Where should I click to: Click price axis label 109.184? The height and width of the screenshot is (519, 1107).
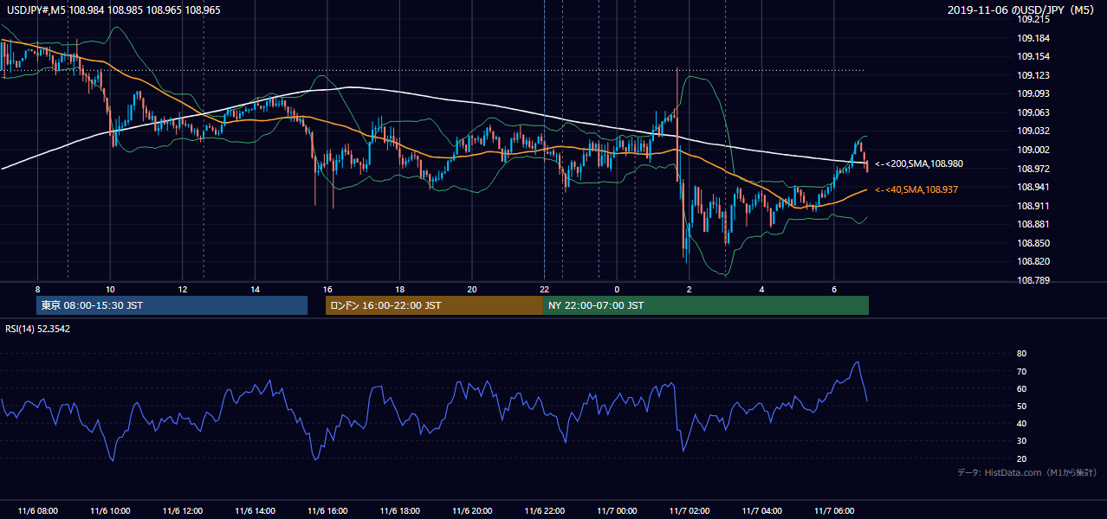1033,38
